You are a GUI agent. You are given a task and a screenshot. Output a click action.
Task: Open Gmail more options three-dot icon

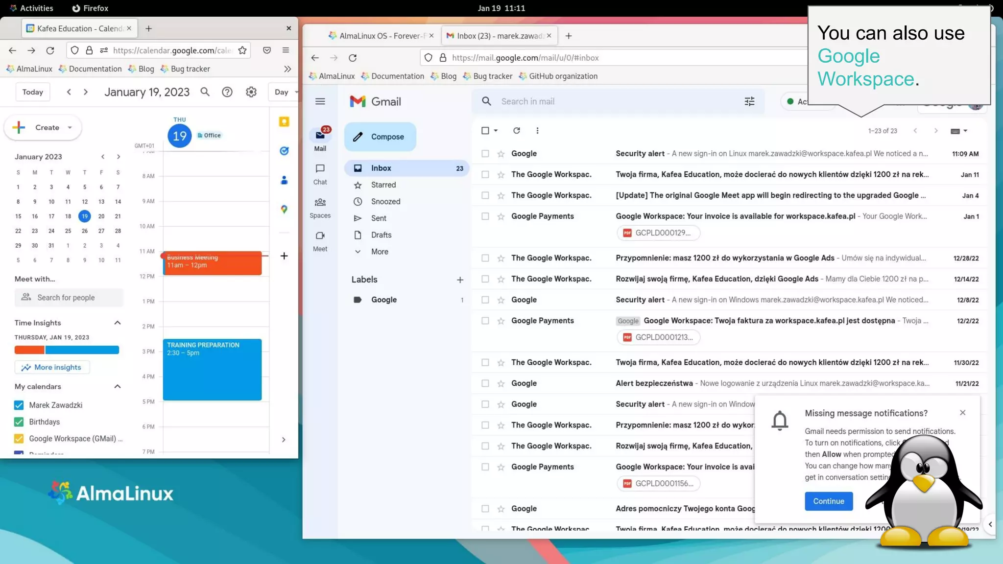coord(537,131)
